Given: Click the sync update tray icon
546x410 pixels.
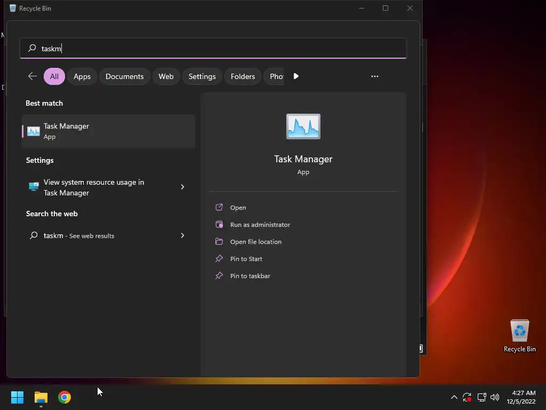Looking at the screenshot, I should coord(467,397).
